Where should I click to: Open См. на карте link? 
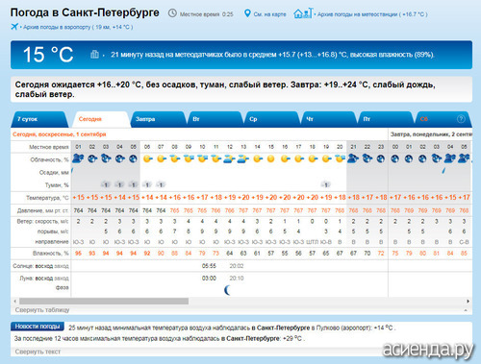point(269,14)
